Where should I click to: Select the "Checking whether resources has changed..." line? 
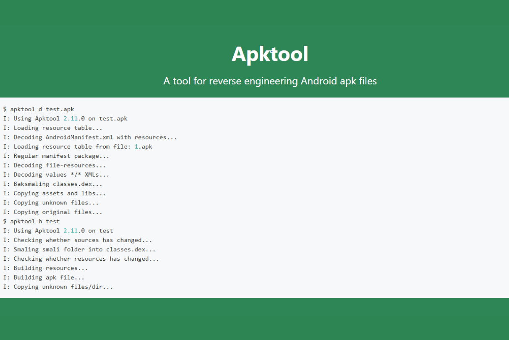coord(81,259)
